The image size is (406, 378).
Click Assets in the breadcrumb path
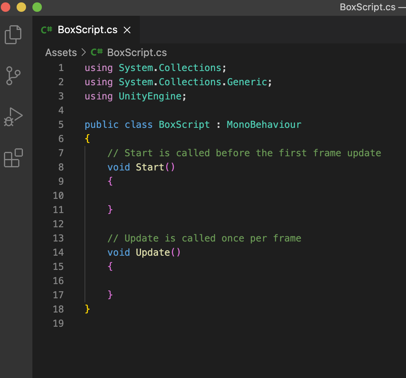pyautogui.click(x=61, y=52)
